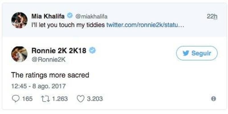This screenshot has width=228, height=114.
Task: Open the @miakhalifa handle
Action: pyautogui.click(x=91, y=15)
